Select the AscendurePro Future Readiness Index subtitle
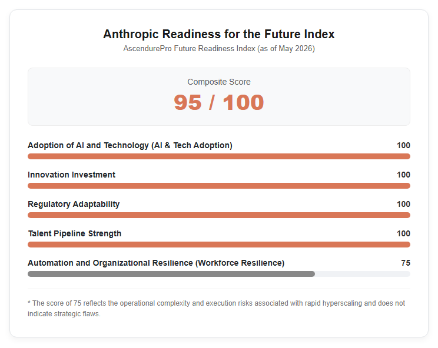The image size is (438, 348). pyautogui.click(x=219, y=49)
